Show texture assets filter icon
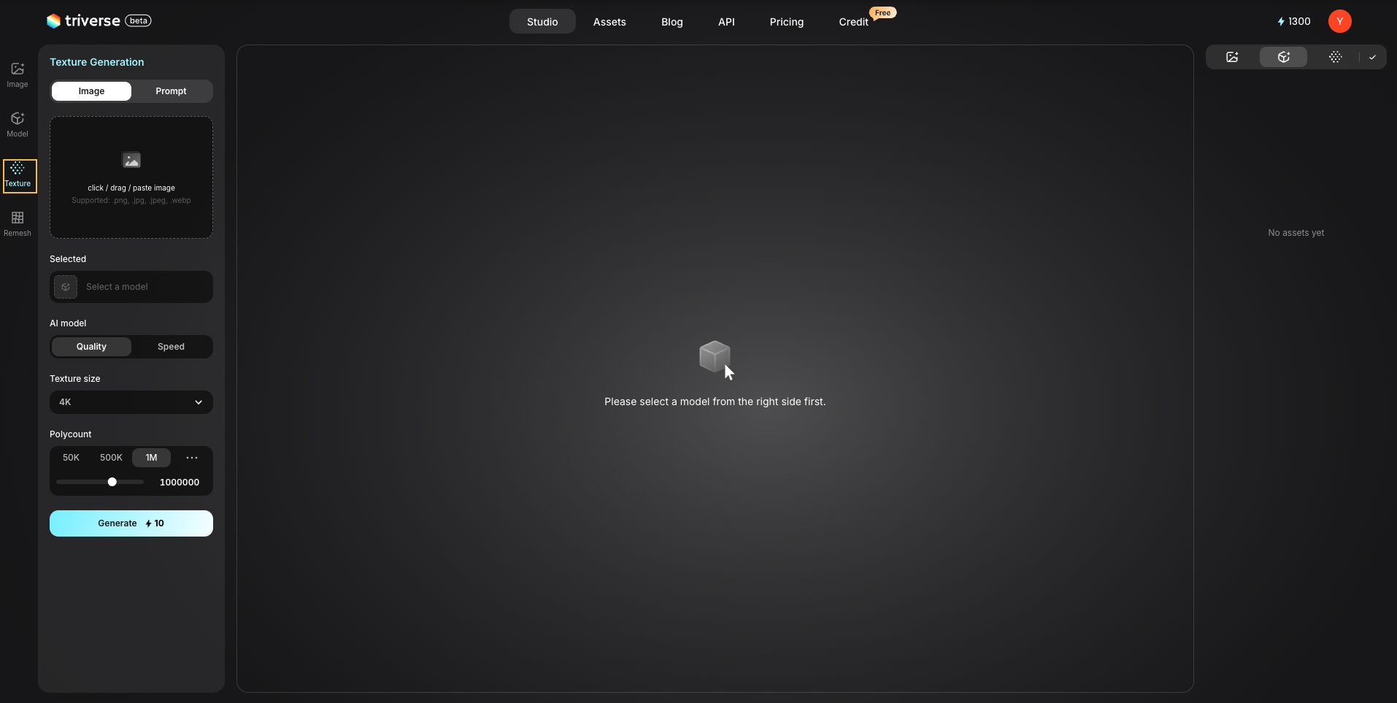The height and width of the screenshot is (703, 1397). (1335, 57)
